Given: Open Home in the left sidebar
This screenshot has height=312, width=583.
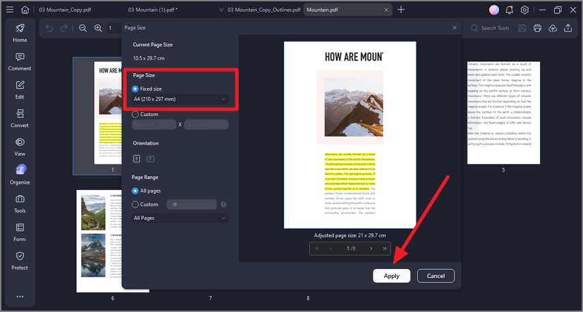Looking at the screenshot, I should coord(20,33).
